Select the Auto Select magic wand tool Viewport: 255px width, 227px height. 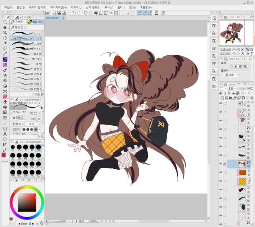point(5,43)
